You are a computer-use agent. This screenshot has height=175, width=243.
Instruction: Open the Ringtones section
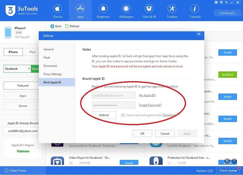pos(103,11)
